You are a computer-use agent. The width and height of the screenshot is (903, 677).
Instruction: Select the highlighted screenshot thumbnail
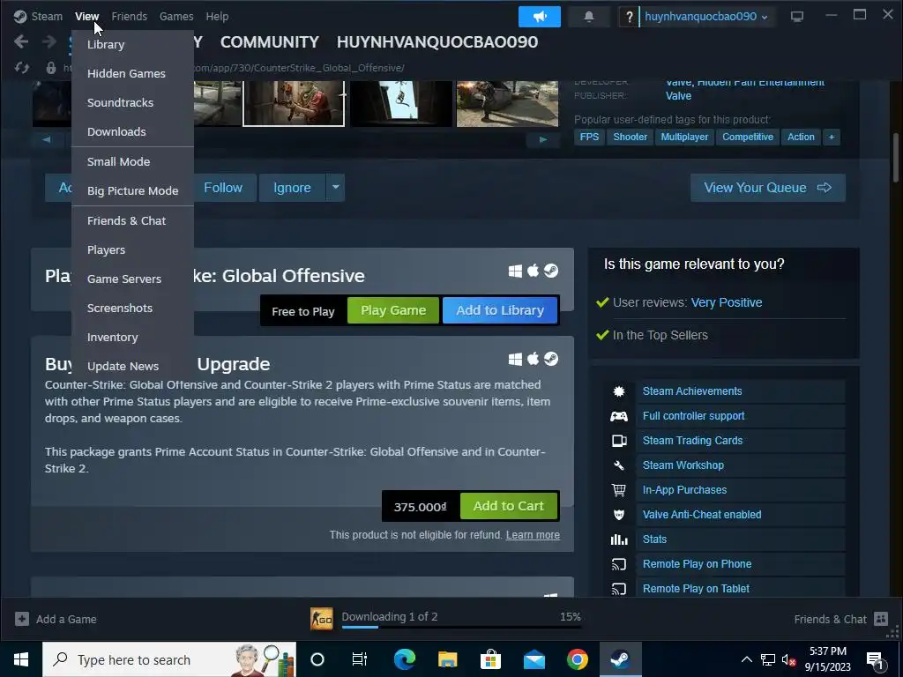[x=294, y=103]
